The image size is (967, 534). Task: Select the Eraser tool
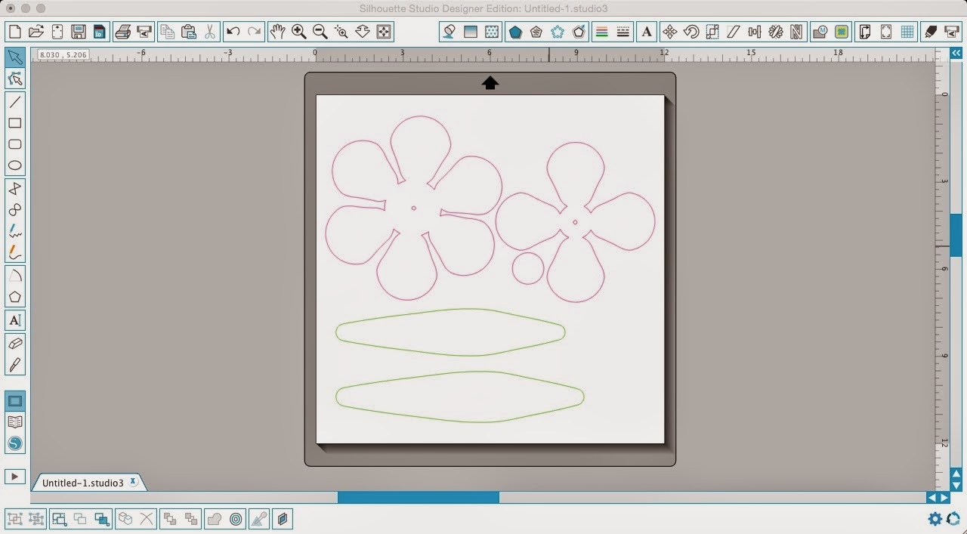(x=15, y=344)
